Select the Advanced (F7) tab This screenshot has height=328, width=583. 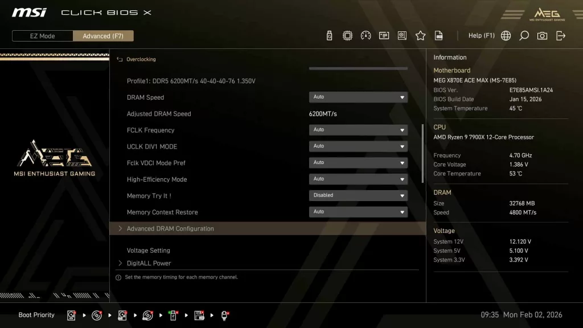coord(103,35)
